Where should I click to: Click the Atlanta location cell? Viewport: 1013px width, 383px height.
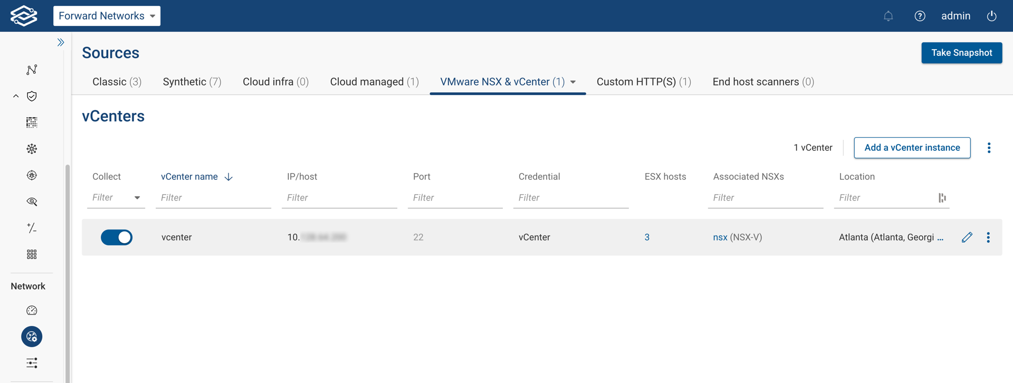891,237
